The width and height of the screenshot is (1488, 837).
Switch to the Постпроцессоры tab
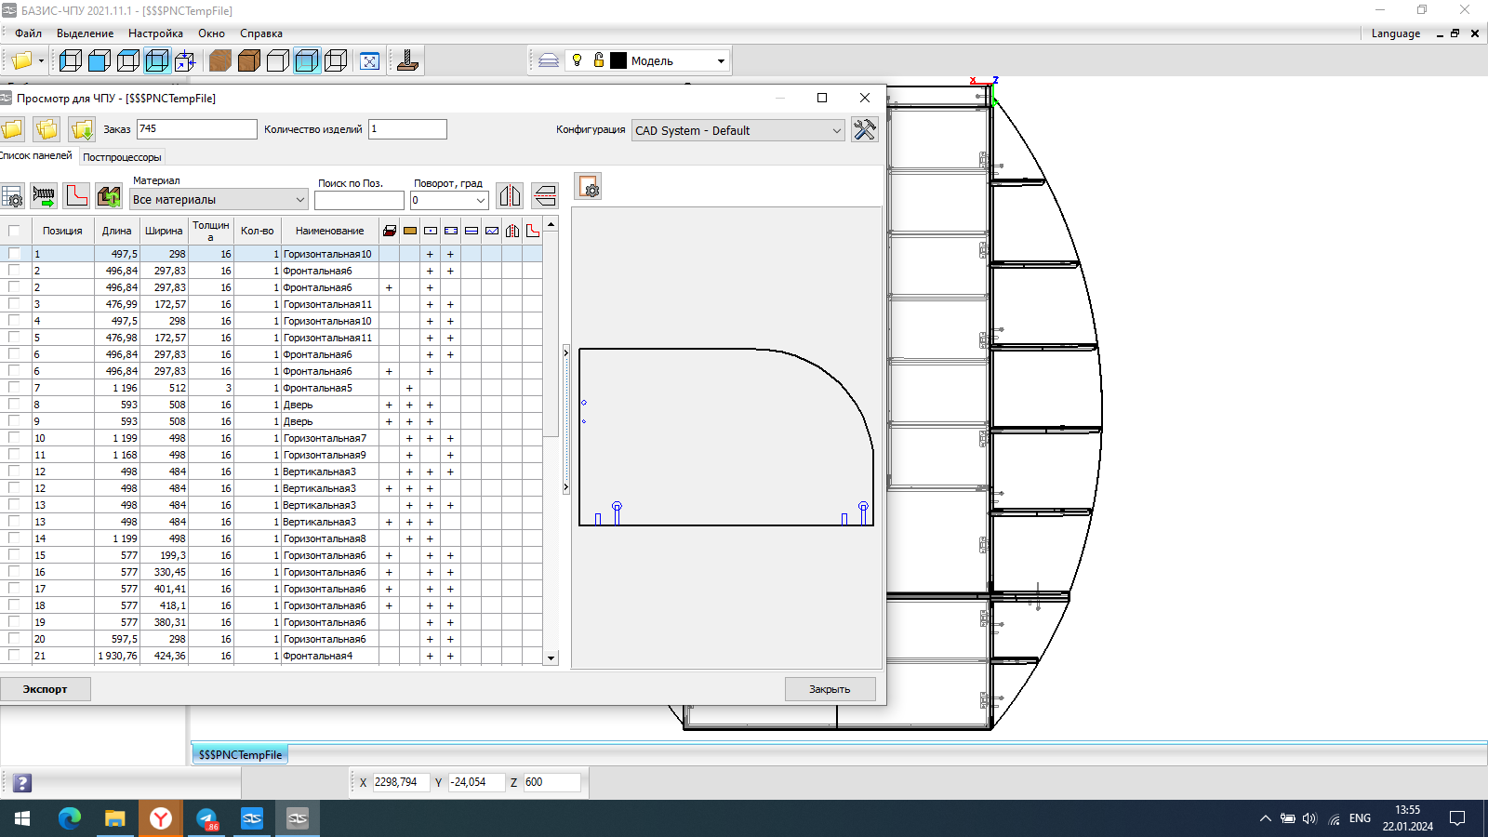[x=122, y=157]
